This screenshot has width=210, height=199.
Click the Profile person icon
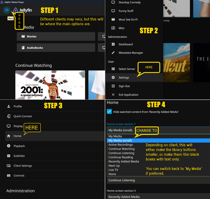point(9,106)
